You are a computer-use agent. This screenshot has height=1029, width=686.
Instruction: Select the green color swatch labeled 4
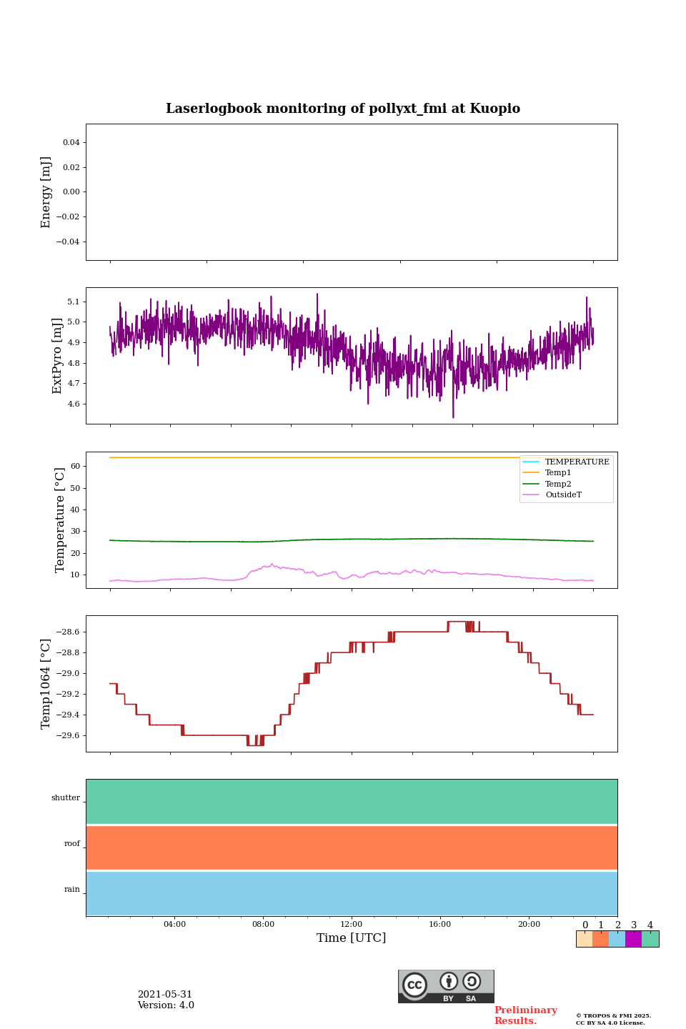click(650, 939)
